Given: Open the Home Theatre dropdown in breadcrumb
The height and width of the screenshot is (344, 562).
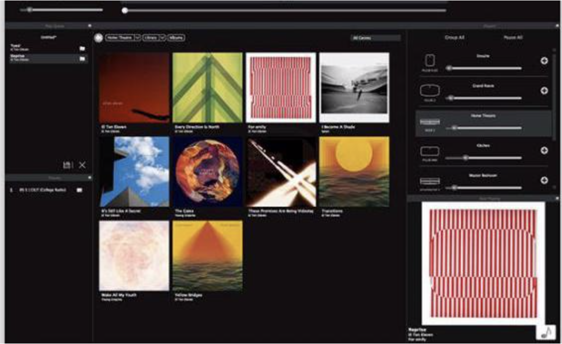Looking at the screenshot, I should click(x=137, y=38).
